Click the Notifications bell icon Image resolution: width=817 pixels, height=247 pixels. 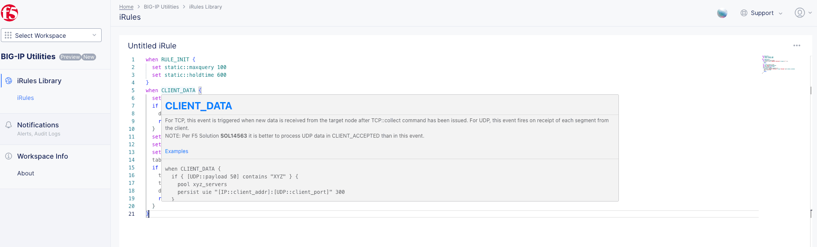[9, 125]
